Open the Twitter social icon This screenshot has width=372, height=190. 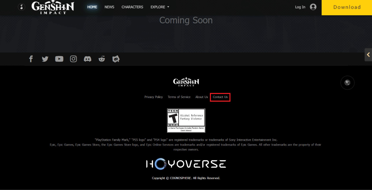tap(45, 59)
